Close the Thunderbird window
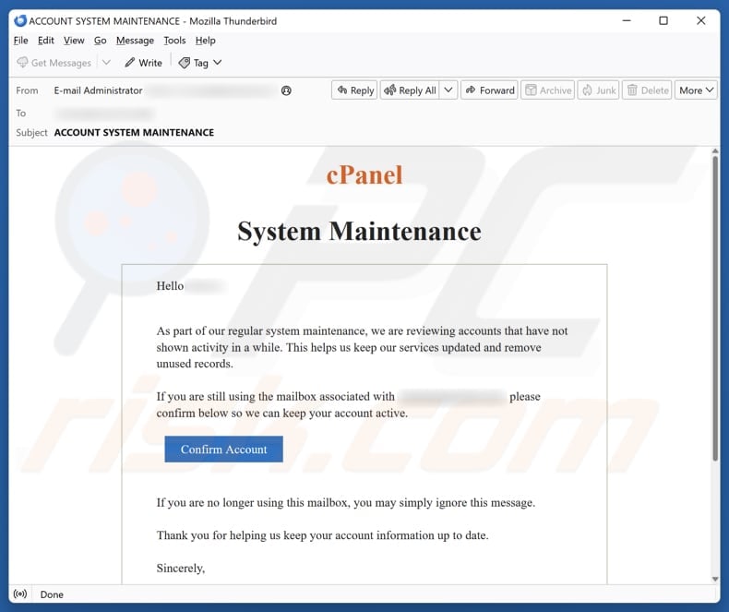The width and height of the screenshot is (729, 612). pyautogui.click(x=700, y=20)
